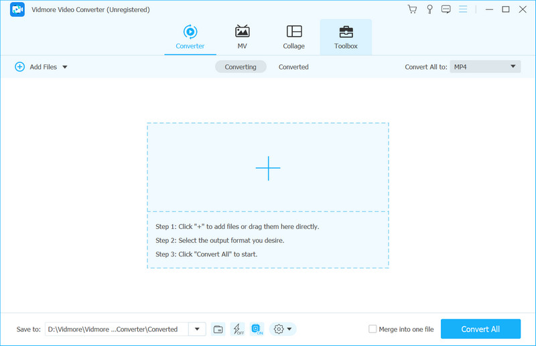Open the hamburger menu icon
This screenshot has width=536, height=346.
pos(463,9)
